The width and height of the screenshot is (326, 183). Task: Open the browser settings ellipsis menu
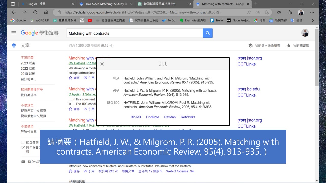coord(312,12)
